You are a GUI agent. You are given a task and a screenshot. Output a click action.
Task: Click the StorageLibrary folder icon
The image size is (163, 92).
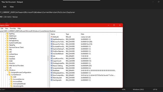point(7,41)
